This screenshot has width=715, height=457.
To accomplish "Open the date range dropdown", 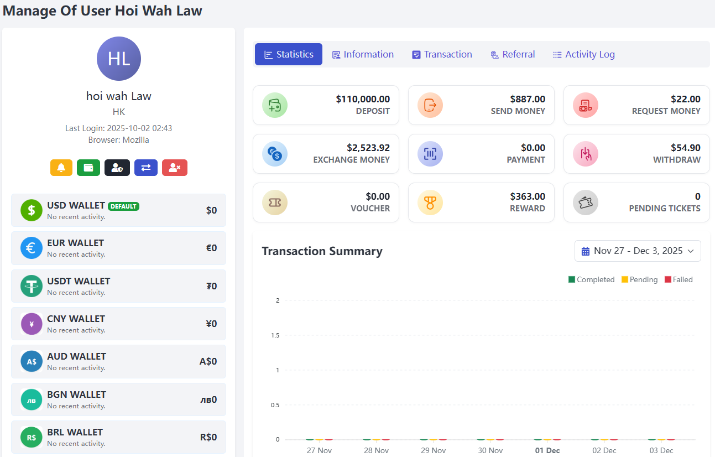I will pyautogui.click(x=638, y=251).
